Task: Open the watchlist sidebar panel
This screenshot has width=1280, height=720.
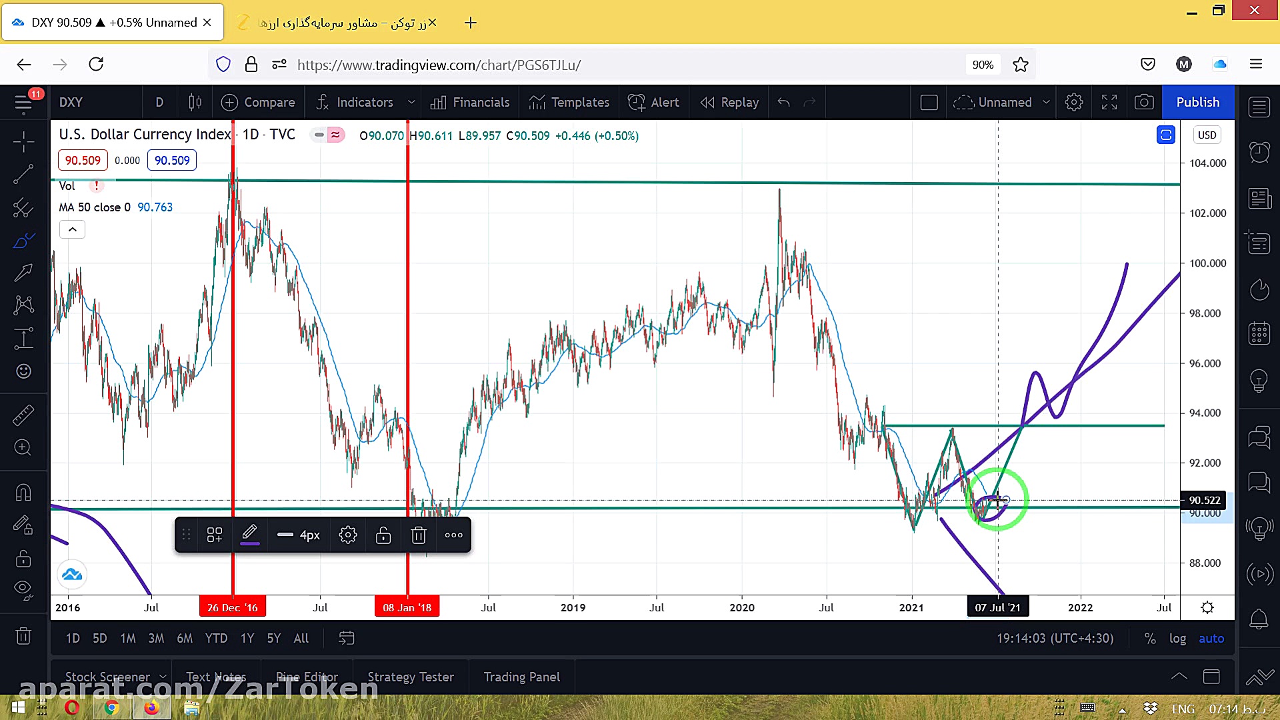Action: click(1259, 107)
